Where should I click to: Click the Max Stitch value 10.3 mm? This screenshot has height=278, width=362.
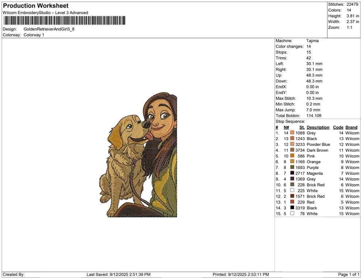pyautogui.click(x=314, y=98)
